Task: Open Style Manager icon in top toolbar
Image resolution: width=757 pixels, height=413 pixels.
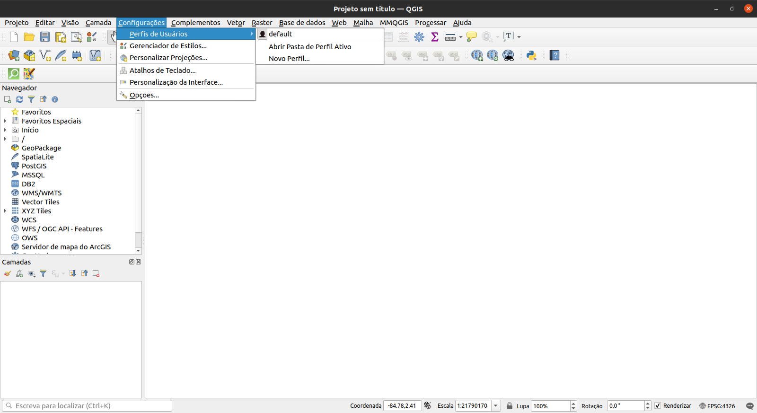Action: coord(92,37)
